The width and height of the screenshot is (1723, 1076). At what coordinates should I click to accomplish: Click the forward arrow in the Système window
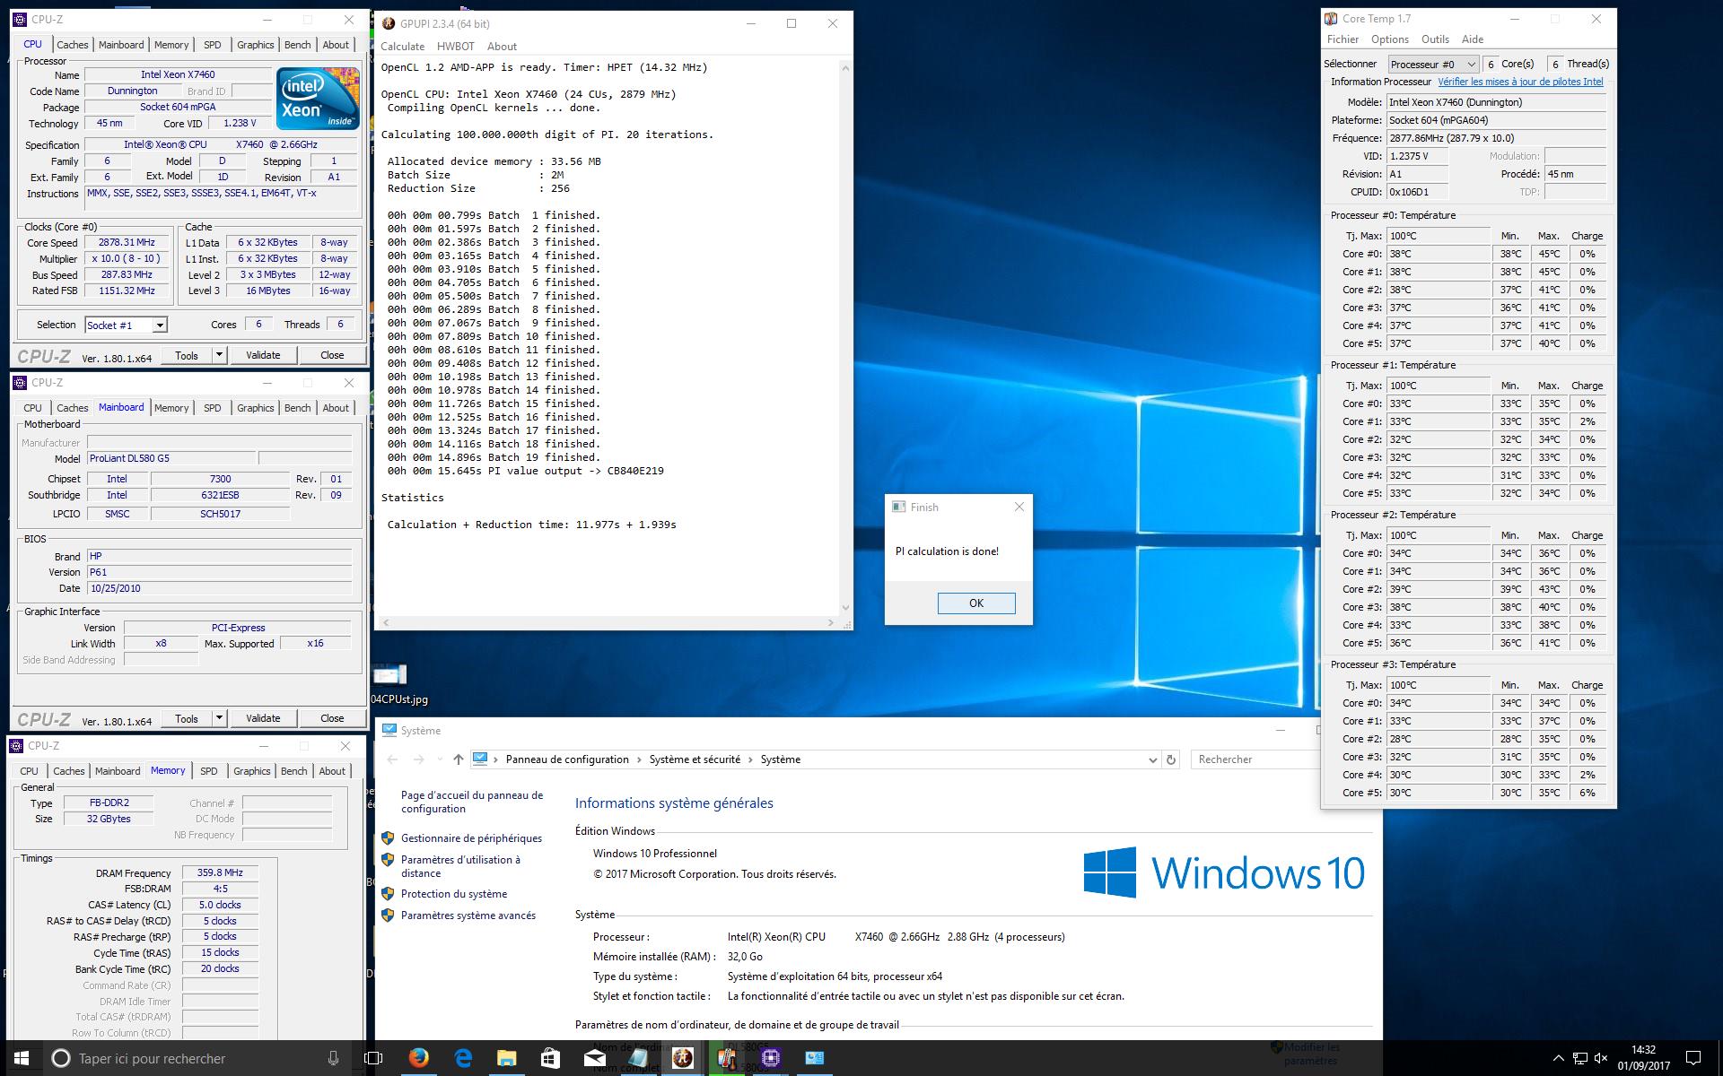[418, 759]
